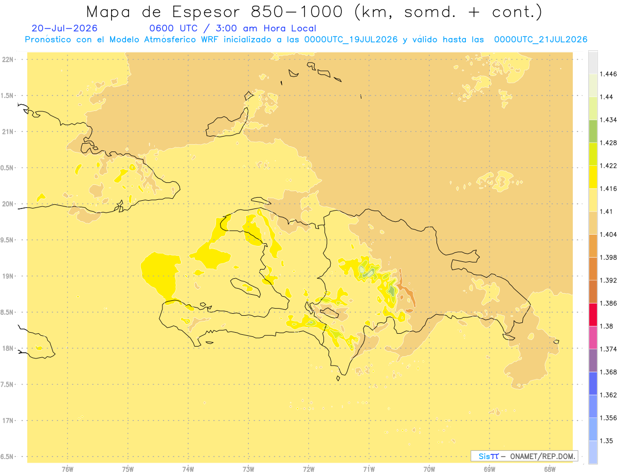Click the legend value 1.422

(608, 165)
